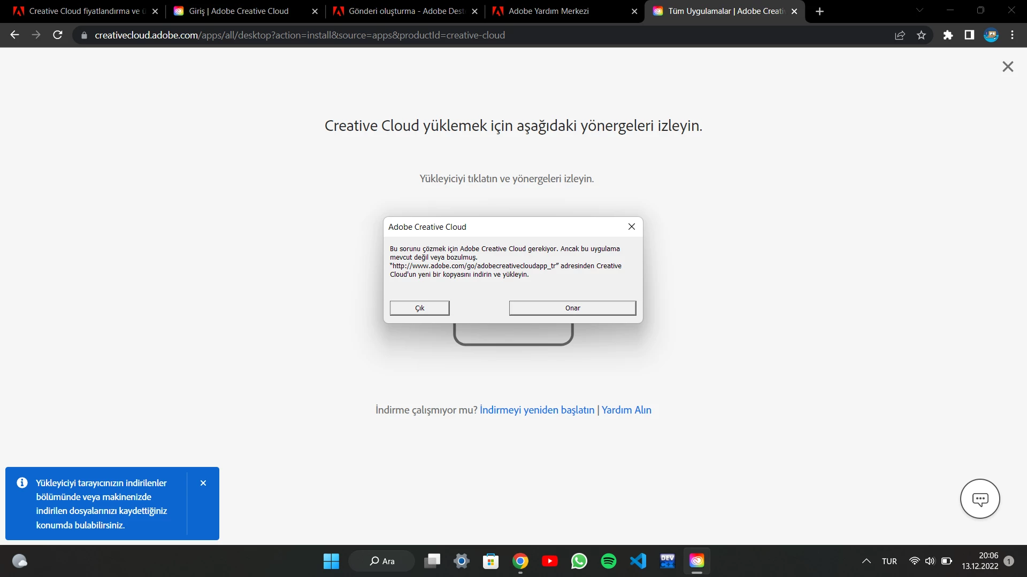The height and width of the screenshot is (577, 1027).
Task: Share this page via share icon
Action: (900, 35)
